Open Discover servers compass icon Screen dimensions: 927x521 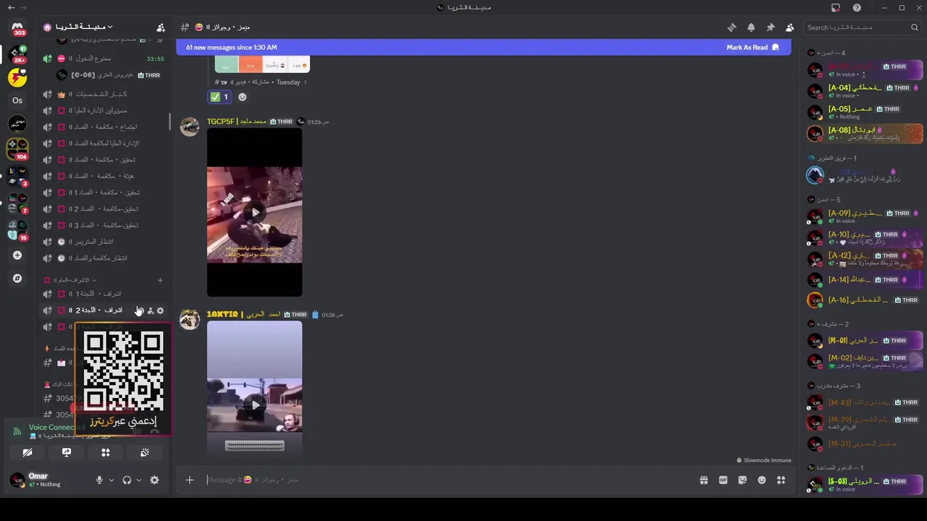click(17, 278)
